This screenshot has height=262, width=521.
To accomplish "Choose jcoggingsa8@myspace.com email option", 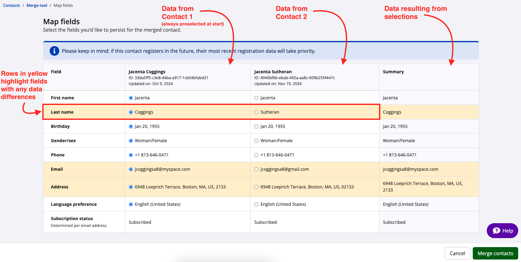I will [131, 169].
